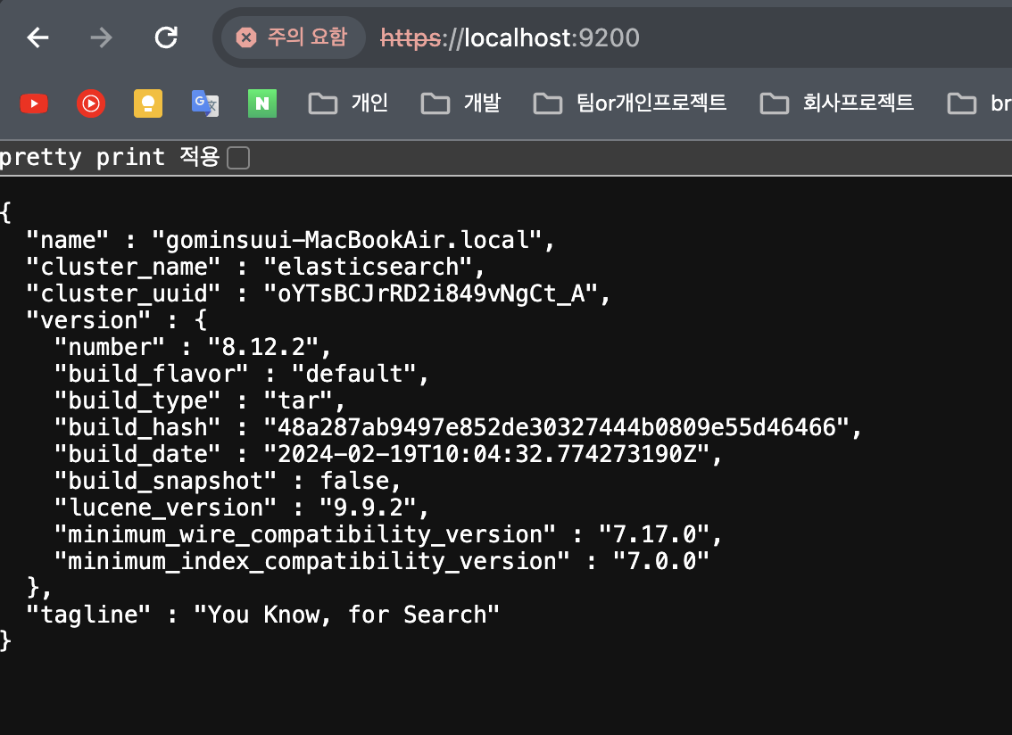Viewport: 1012px width, 735px height.
Task: Click the "elasticsearch" cluster_name value
Action: [x=368, y=267]
